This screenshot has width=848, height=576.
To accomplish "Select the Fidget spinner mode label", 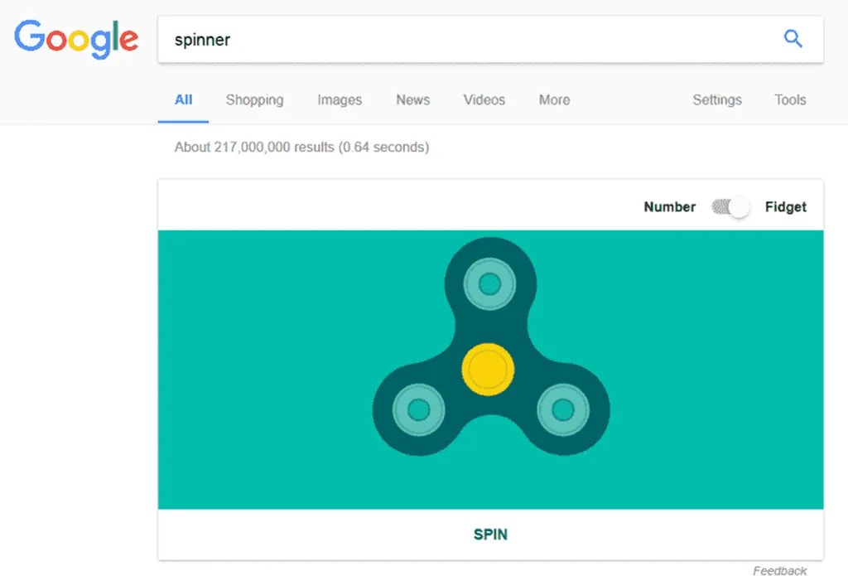I will [x=785, y=207].
